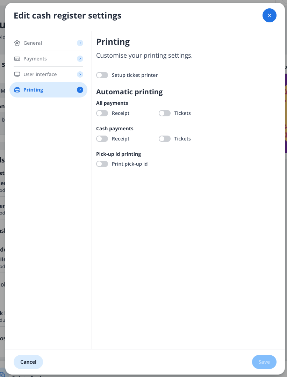The height and width of the screenshot is (377, 287).
Task: Click the chevron next to Printing
Action: [x=80, y=90]
